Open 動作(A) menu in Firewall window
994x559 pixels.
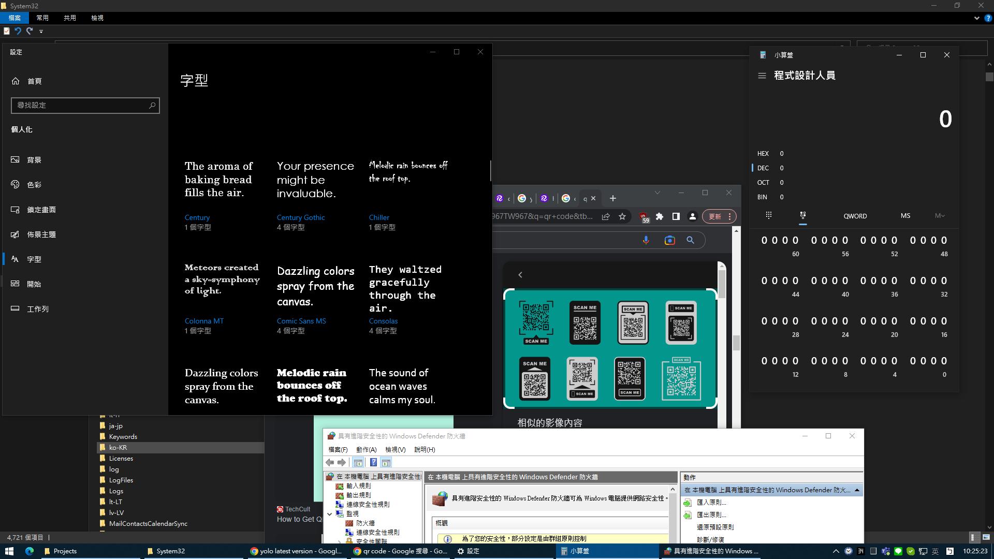tap(366, 450)
